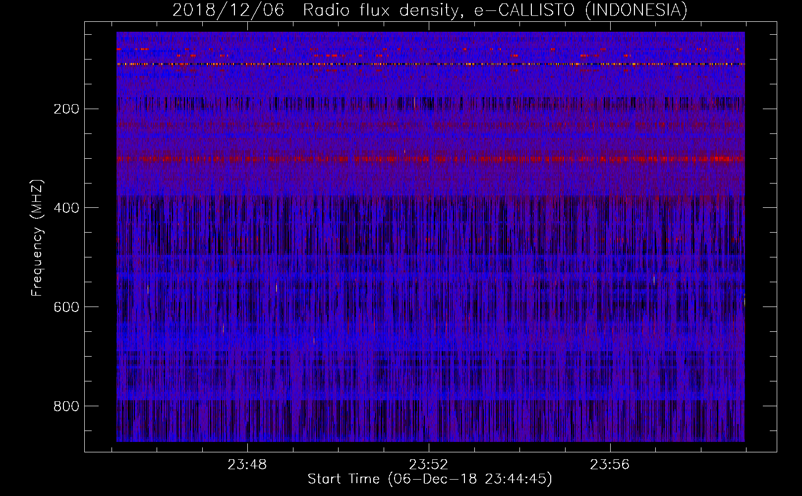
Task: Click the 'Start Time (06-Dec-18 23:44:45)' label
Action: (x=430, y=479)
